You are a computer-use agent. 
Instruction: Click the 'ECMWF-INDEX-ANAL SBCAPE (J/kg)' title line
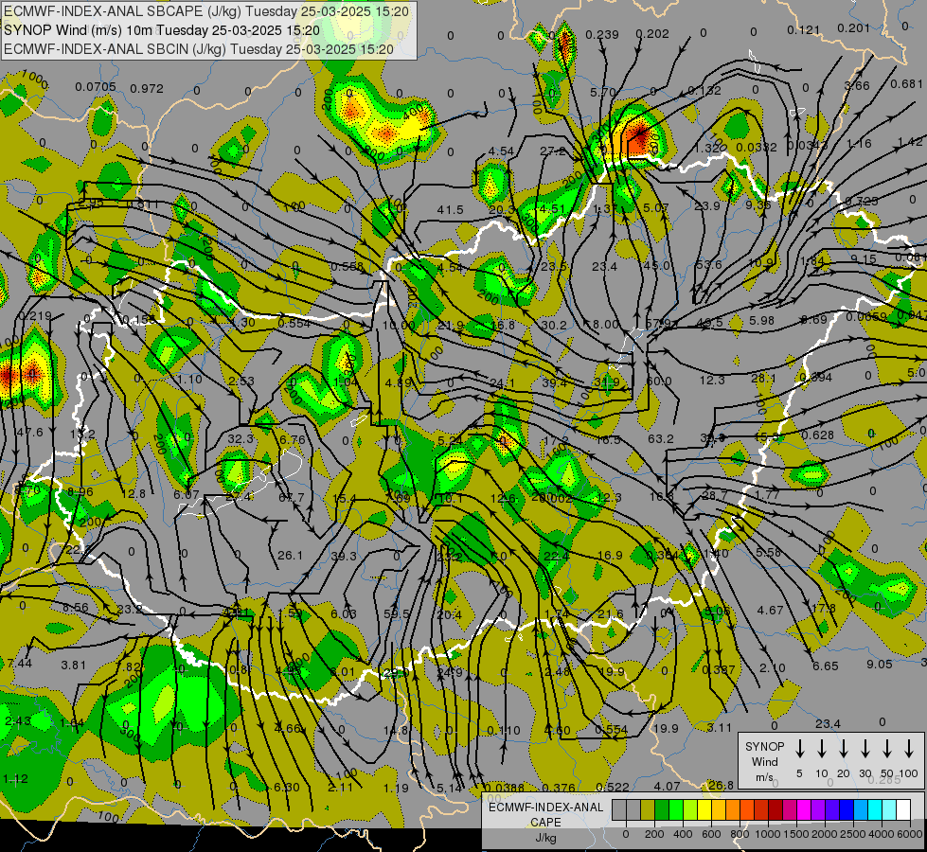pyautogui.click(x=205, y=11)
